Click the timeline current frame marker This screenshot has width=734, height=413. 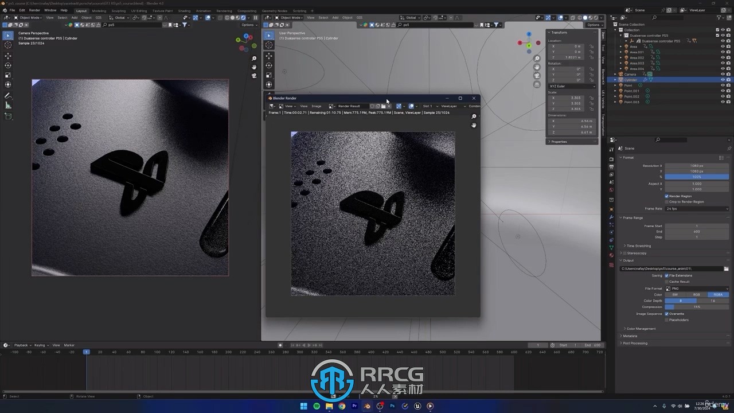[87, 352]
